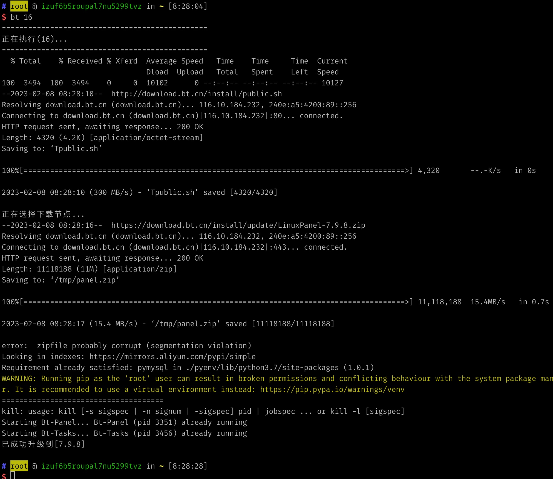Image resolution: width=553 pixels, height=479 pixels.
Task: Click the 'Tpublic.sh saved [4320/4320]' line
Action: click(x=140, y=192)
